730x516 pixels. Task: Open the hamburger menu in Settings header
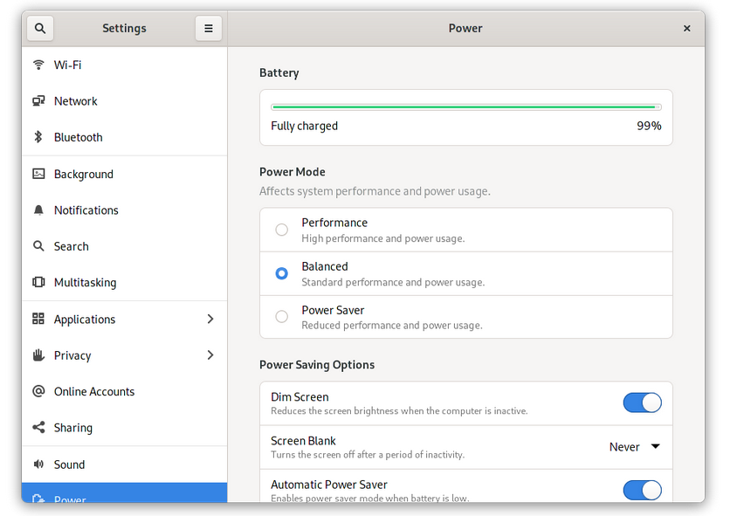(208, 28)
